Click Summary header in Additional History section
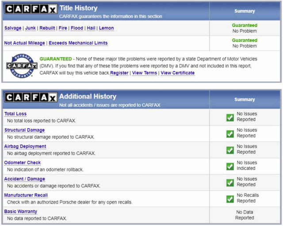283x226 pixels. 245,99
